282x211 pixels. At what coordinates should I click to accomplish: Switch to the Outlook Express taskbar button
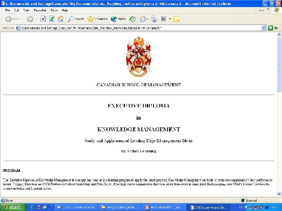tap(76, 207)
